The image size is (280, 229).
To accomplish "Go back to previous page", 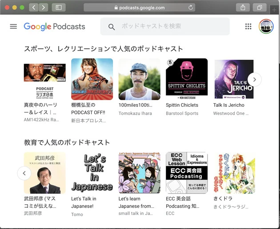I will click(x=34, y=8).
